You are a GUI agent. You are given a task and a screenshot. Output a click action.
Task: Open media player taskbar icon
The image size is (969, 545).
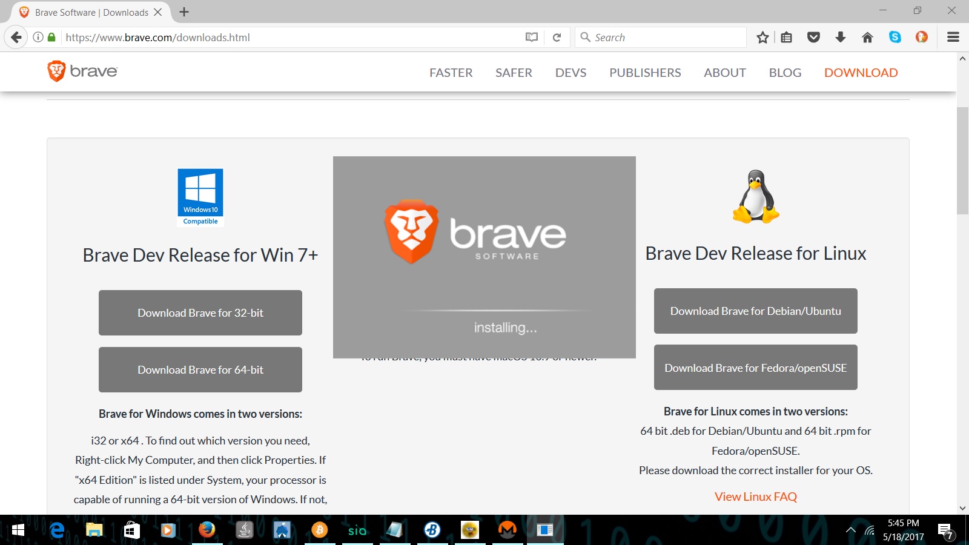168,530
